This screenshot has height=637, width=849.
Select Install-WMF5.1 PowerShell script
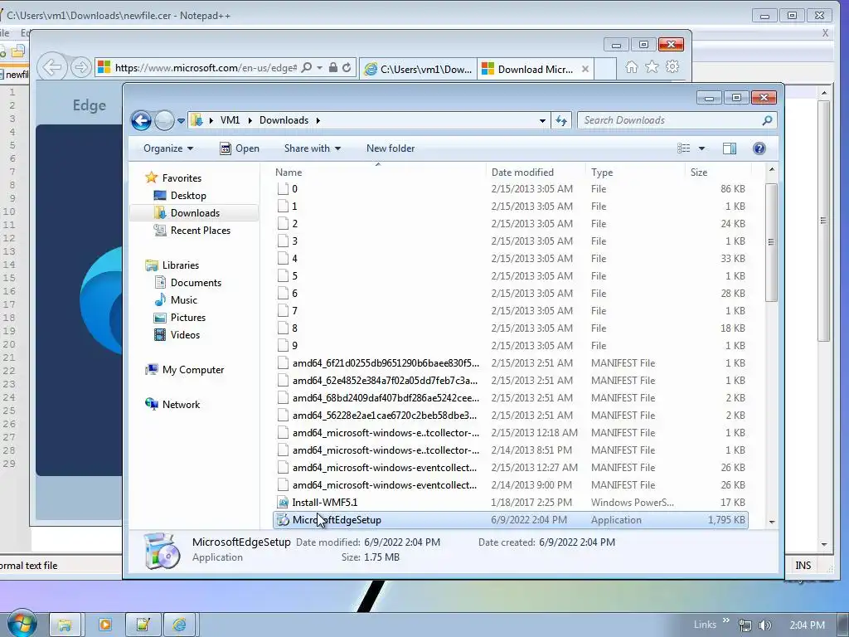tap(511, 503)
